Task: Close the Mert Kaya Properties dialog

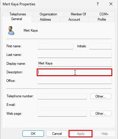Action: click(111, 4)
